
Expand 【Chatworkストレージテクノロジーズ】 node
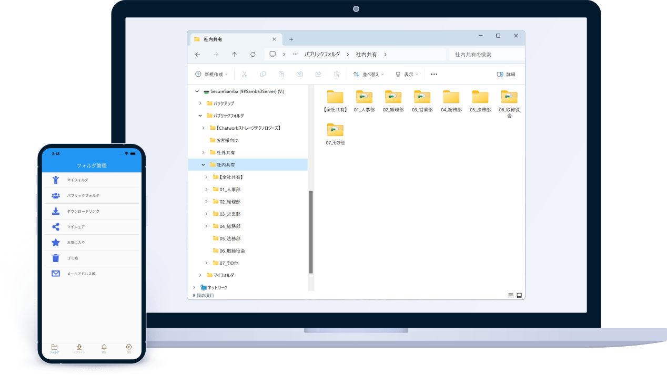[204, 128]
